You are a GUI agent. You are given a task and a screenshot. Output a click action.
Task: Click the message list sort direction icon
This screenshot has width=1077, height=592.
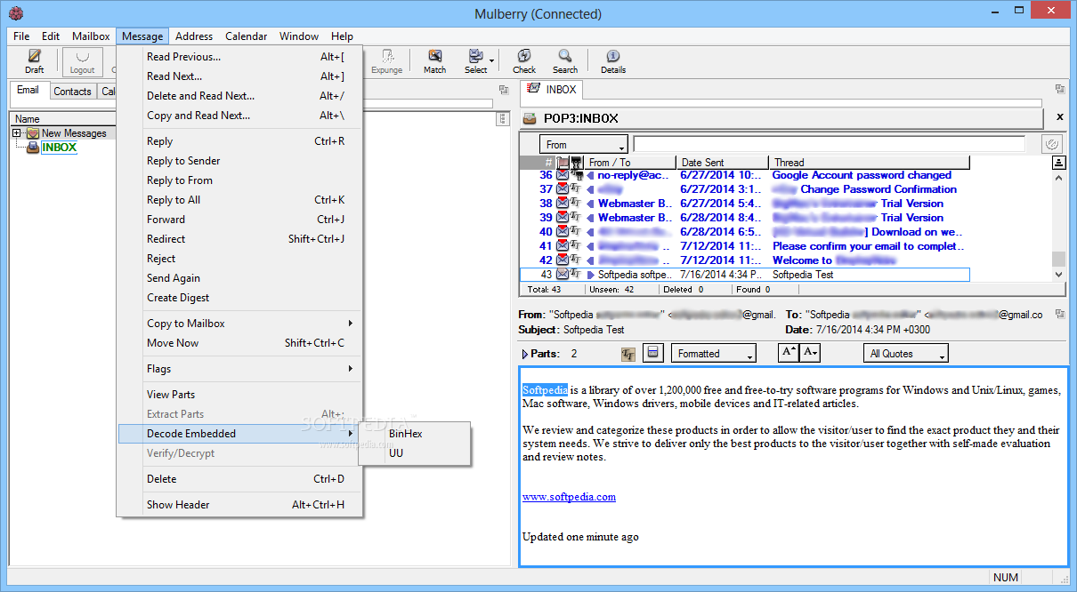click(1058, 163)
